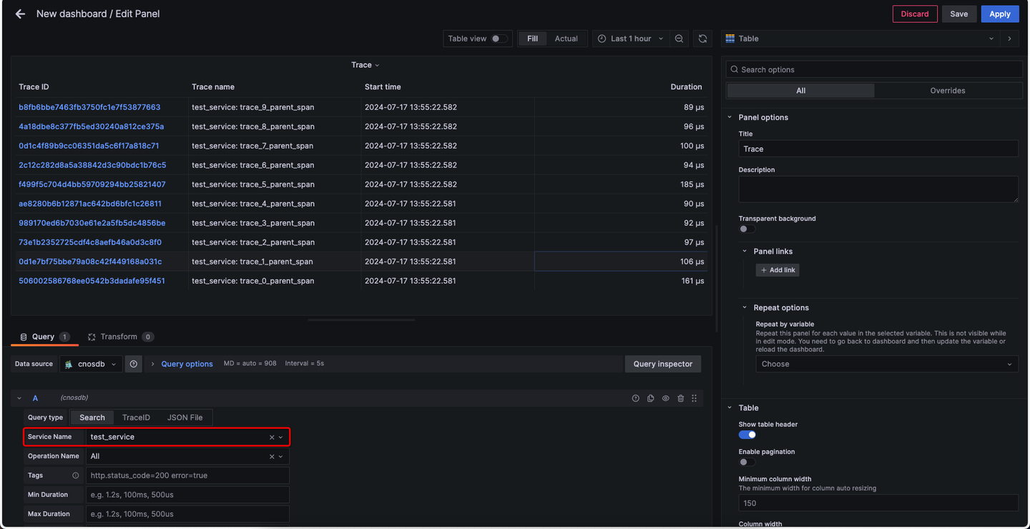Toggle the Table view switch
Viewport: 1030px width, 529px height.
point(499,39)
